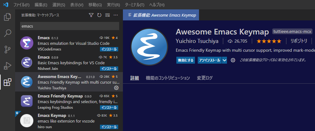Select the Emacs Friendly Keymap row title
315x131 pixels.
tap(60, 96)
